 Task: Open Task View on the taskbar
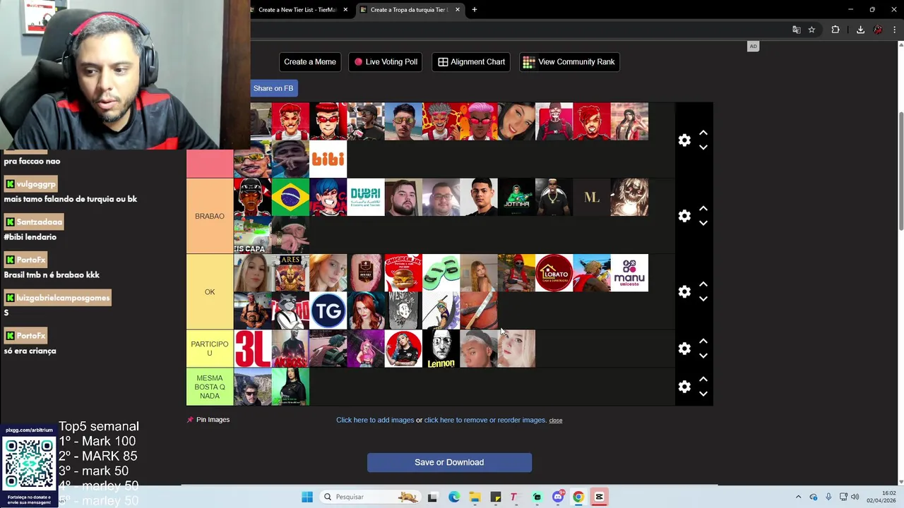tap(433, 497)
